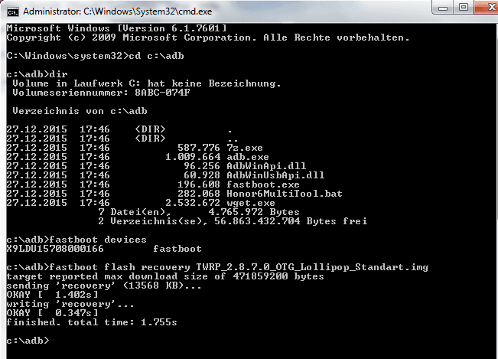The image size is (498, 359).
Task: Click the file size '1.009.664'
Action: (x=193, y=157)
